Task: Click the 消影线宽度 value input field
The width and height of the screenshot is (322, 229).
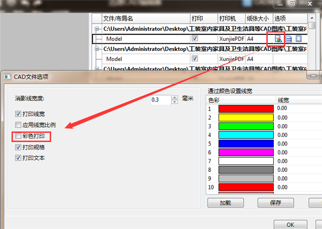Action: coord(160,100)
